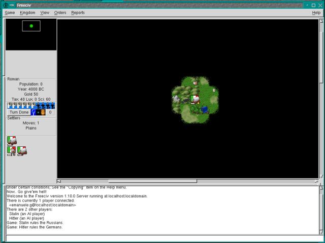Click the 'Tax: 40 Lux: 0 Sci: 60' text
Screen dimensions: 325x243
click(x=31, y=99)
